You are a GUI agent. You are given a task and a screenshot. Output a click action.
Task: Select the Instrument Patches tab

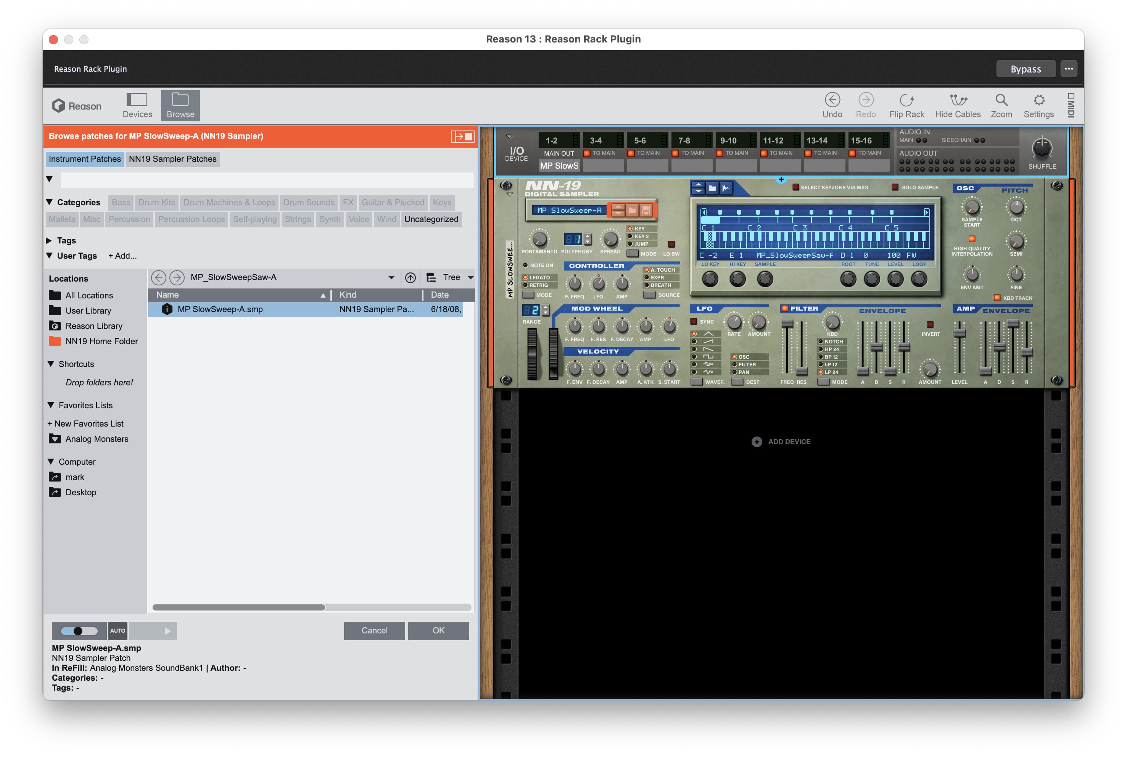click(85, 159)
